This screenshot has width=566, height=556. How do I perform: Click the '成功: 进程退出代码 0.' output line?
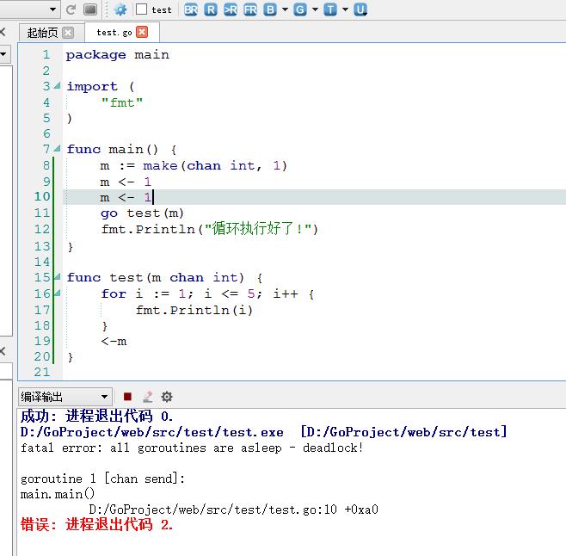96,417
